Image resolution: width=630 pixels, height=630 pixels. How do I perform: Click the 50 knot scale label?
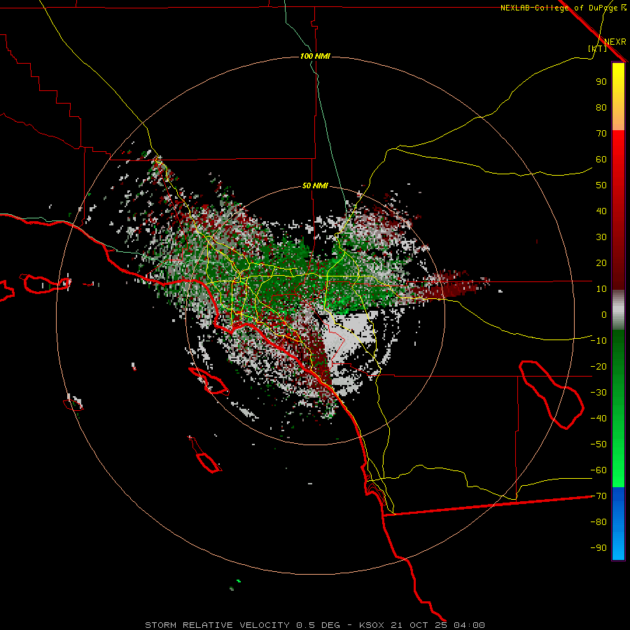[601, 185]
